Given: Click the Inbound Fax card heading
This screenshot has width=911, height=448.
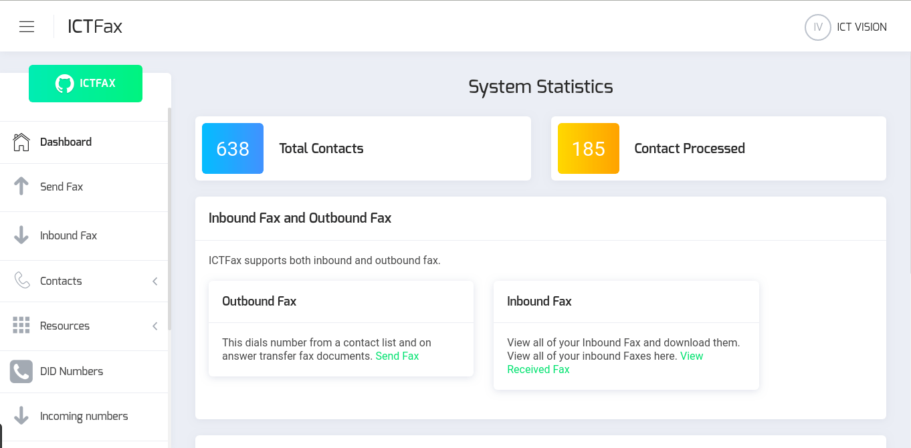Looking at the screenshot, I should 539,302.
